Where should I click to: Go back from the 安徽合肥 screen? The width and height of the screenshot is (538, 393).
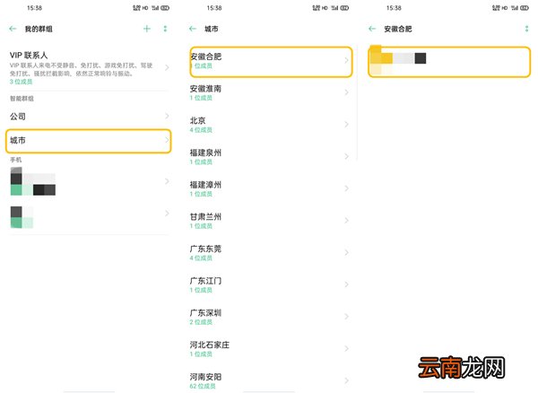click(x=372, y=29)
